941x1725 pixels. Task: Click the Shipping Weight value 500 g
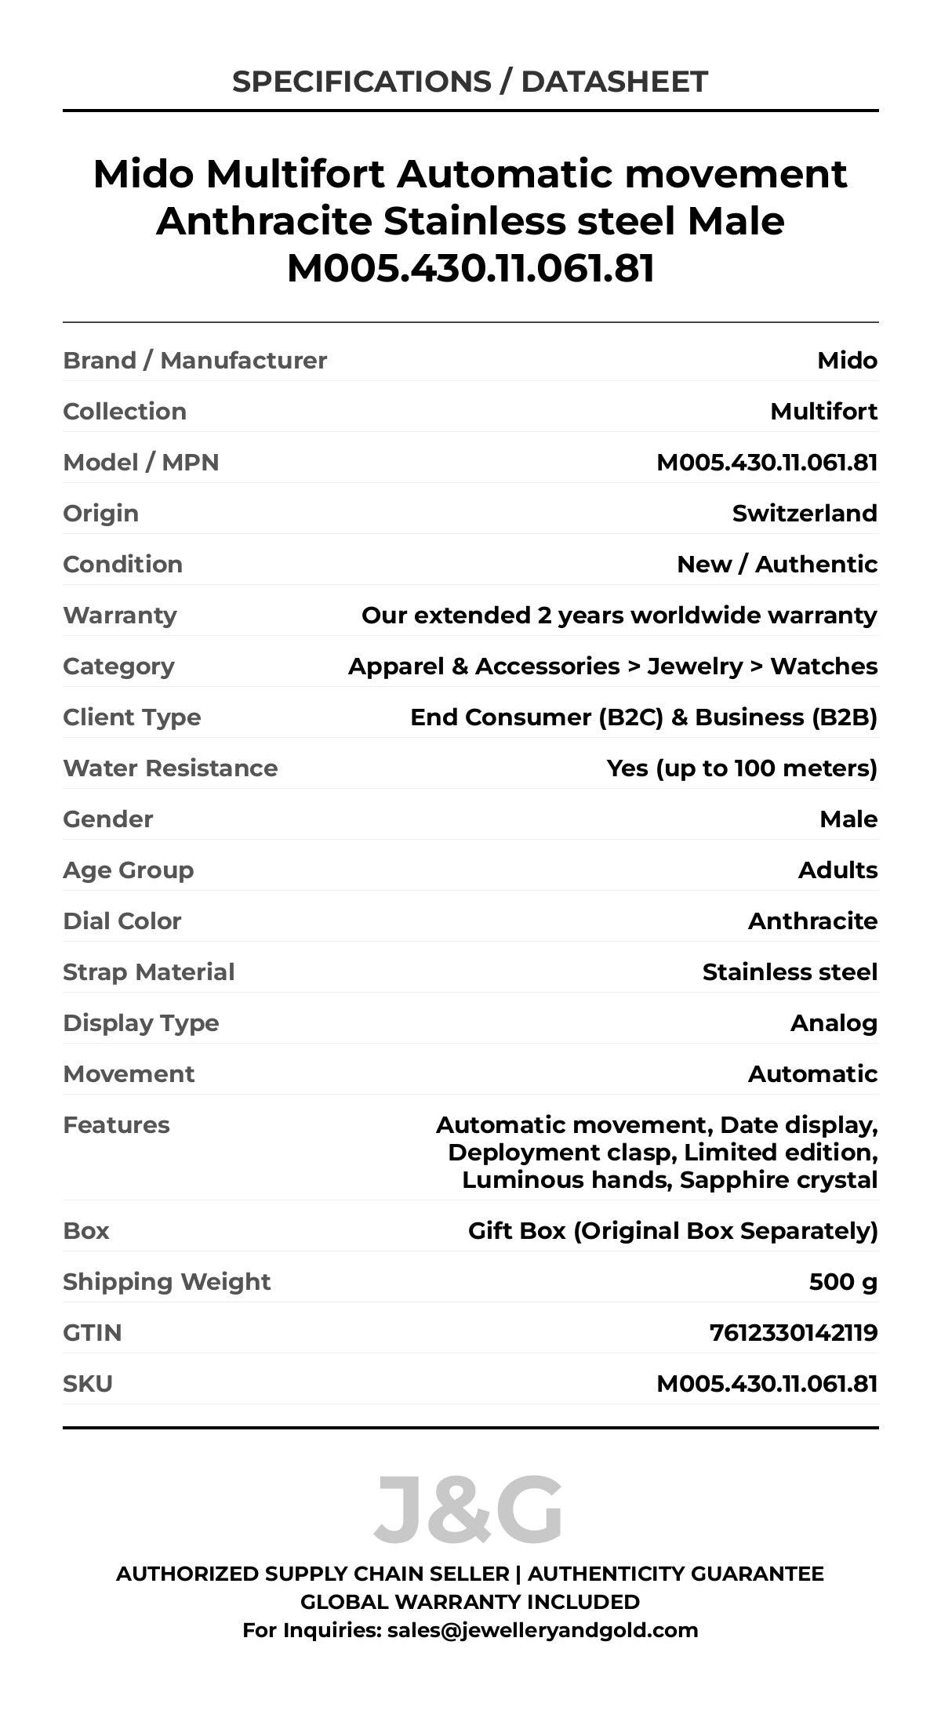843,1282
